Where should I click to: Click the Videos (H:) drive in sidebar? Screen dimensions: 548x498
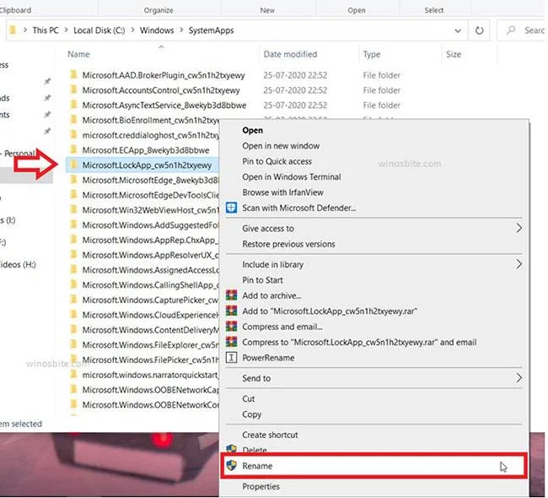coord(18,264)
